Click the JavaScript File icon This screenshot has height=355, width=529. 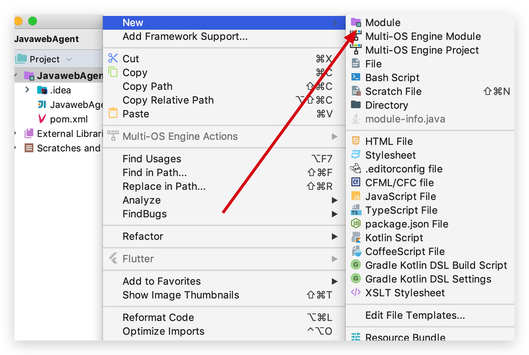pos(356,196)
